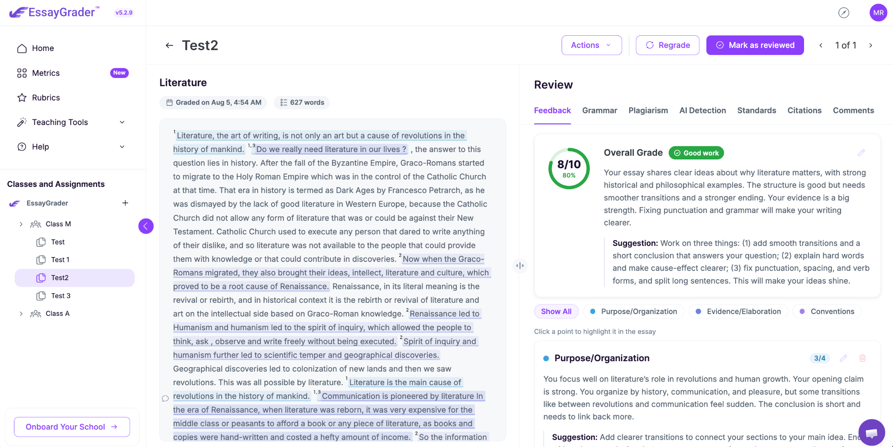This screenshot has width=893, height=447.
Task: Filter feedback by Evidence/Elaboration chip
Action: tap(738, 312)
